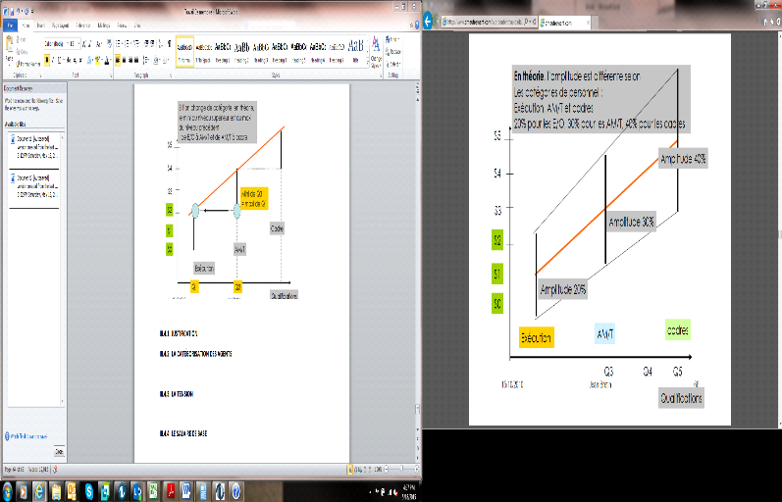Click Adobe Acrobat icon in taskbar
Viewport: 782px width, 502px height.
[x=171, y=492]
